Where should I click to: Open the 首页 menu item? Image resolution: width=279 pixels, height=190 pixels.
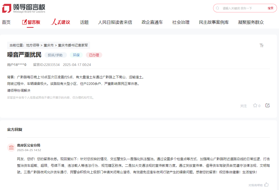[6, 22]
